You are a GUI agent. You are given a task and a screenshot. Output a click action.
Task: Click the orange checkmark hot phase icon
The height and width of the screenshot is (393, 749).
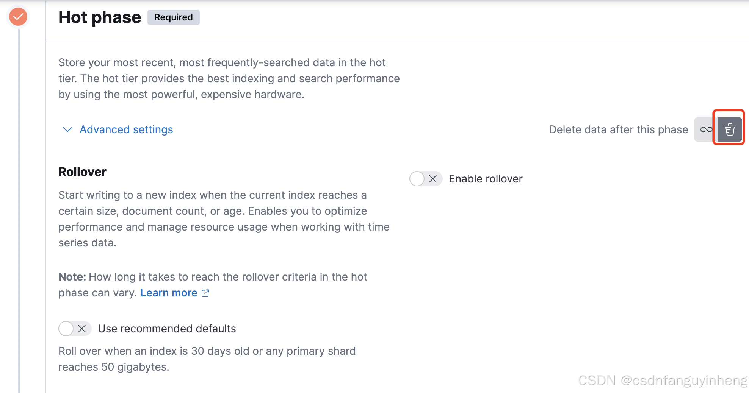point(18,17)
